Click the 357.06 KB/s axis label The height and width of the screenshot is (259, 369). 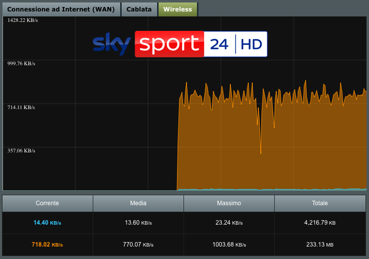pos(21,150)
